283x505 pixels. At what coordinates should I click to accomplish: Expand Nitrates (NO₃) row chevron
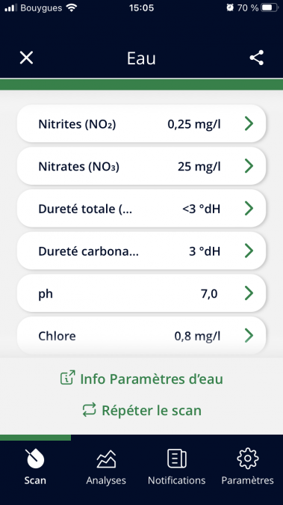point(249,166)
